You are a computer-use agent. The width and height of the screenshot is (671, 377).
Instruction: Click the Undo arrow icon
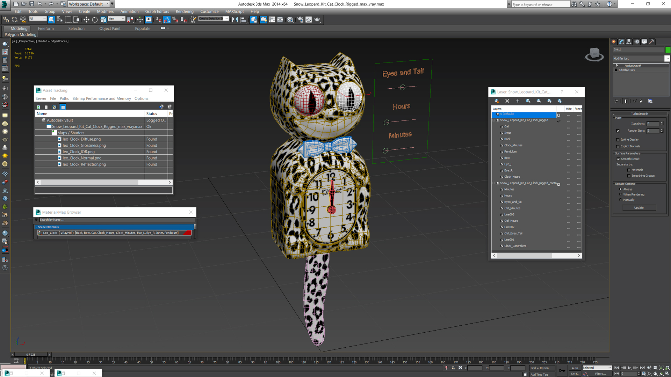pos(39,4)
